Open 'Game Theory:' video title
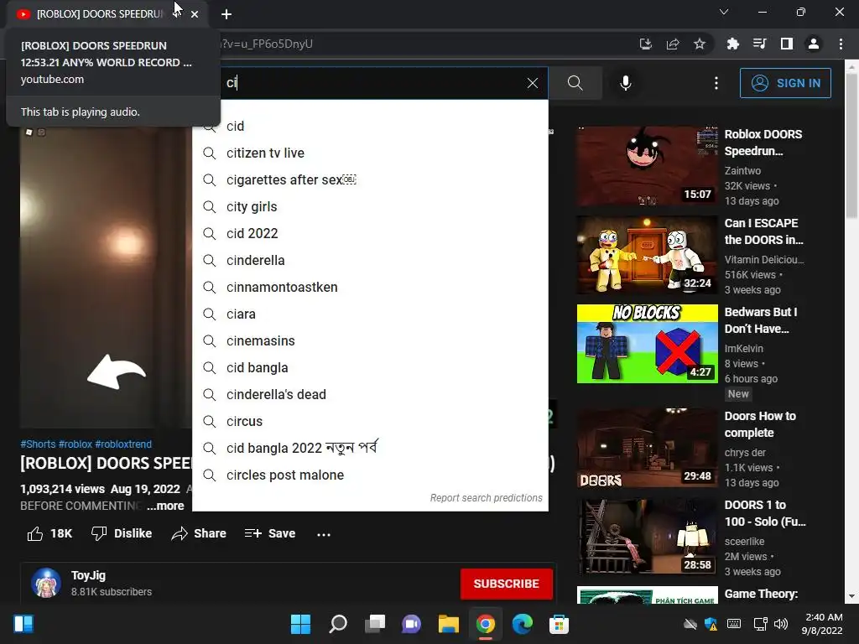The height and width of the screenshot is (644, 859). (x=761, y=595)
